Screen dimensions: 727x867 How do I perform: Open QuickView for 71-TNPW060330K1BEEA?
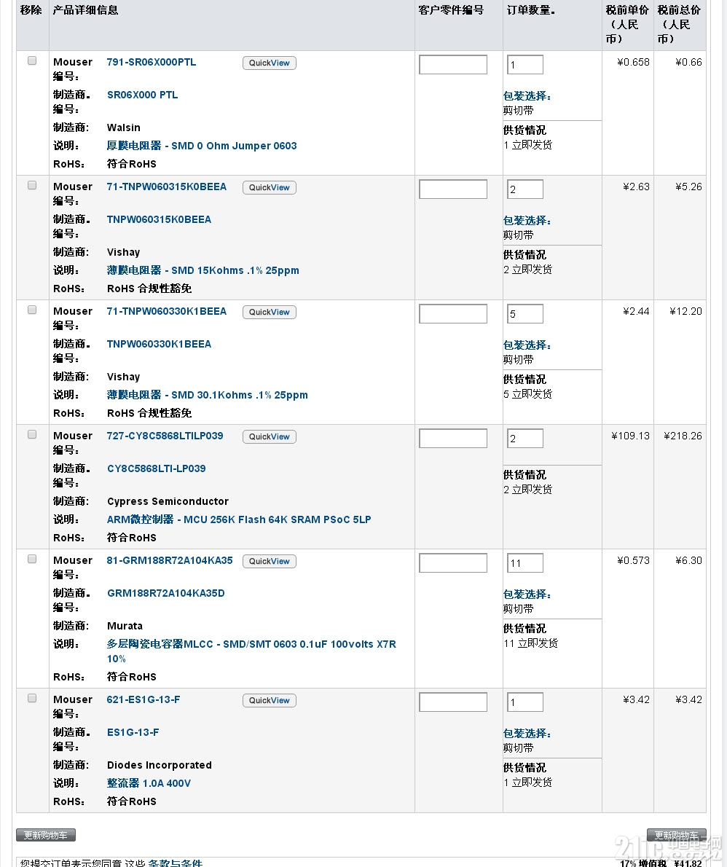(270, 313)
